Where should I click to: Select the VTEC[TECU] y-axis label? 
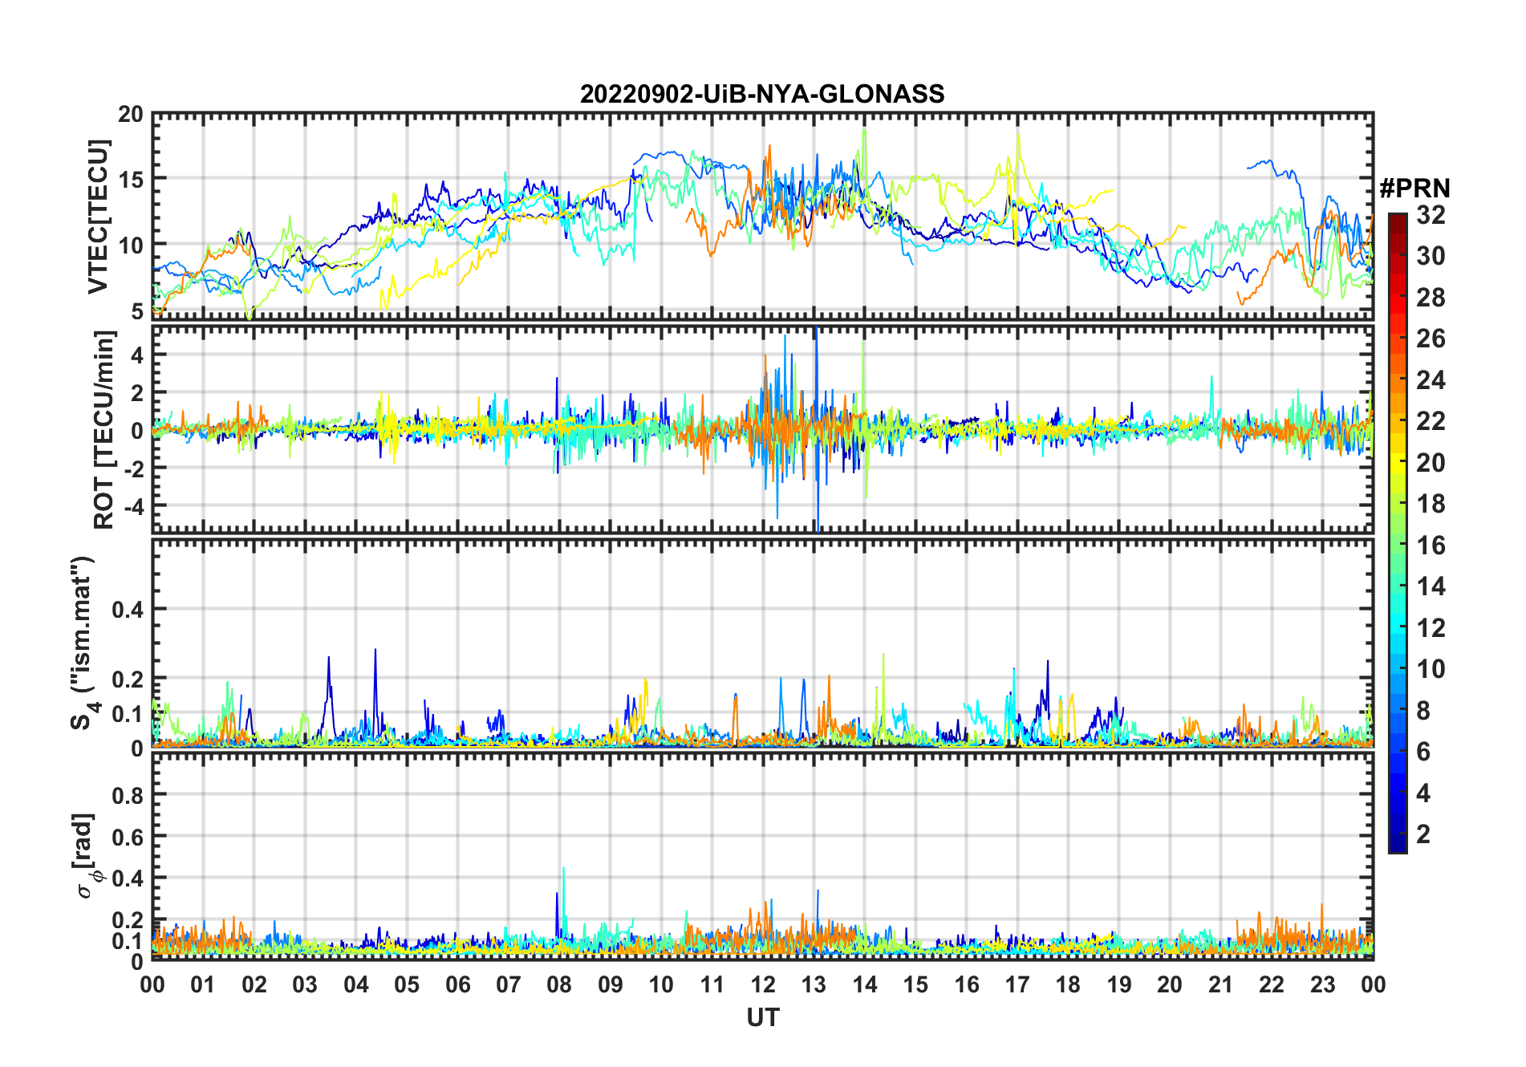pos(98,217)
